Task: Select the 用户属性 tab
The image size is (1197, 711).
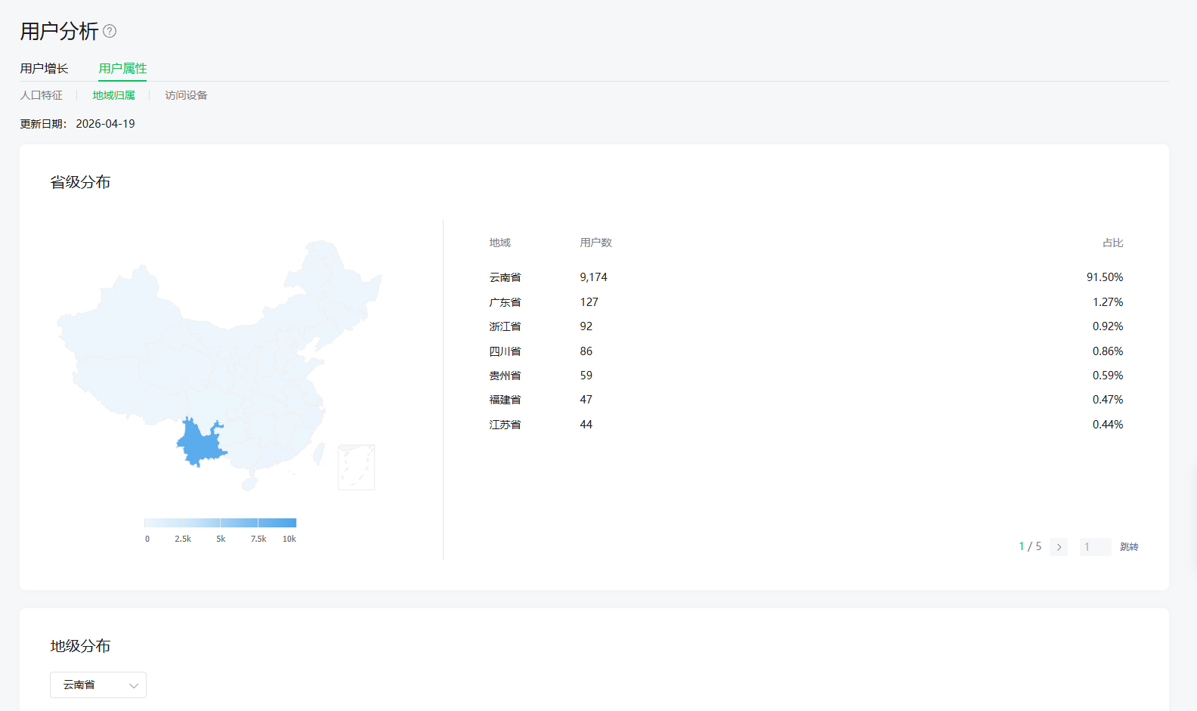Action: (x=122, y=69)
